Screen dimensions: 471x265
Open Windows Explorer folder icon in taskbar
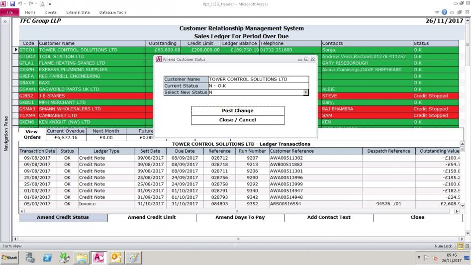pyautogui.click(x=82, y=258)
